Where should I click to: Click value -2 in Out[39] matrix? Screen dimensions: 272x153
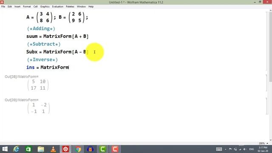(x=43, y=105)
